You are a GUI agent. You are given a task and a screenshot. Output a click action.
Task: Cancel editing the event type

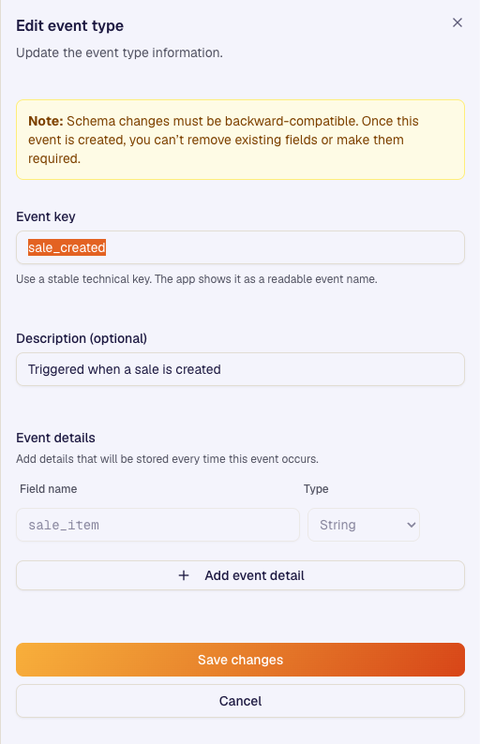(240, 701)
